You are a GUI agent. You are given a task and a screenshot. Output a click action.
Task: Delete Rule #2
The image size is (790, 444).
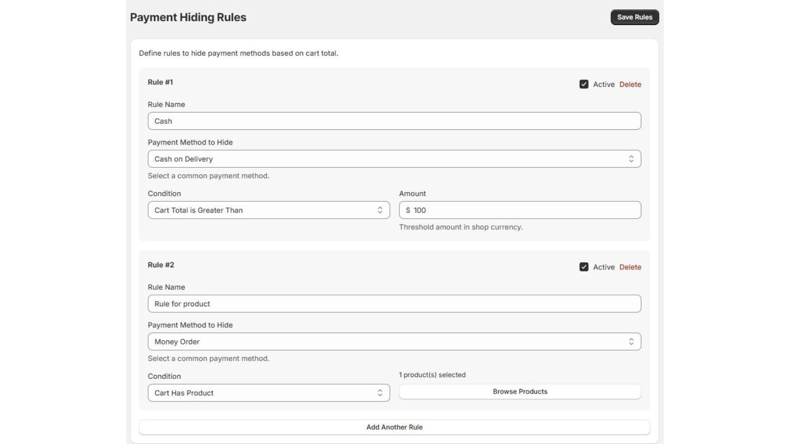[630, 267]
